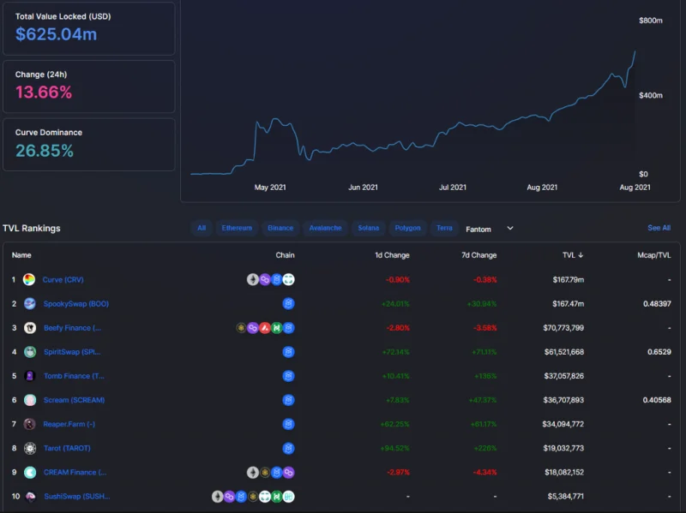Click the Reaper.Farm logo
686x513 pixels.
point(30,424)
